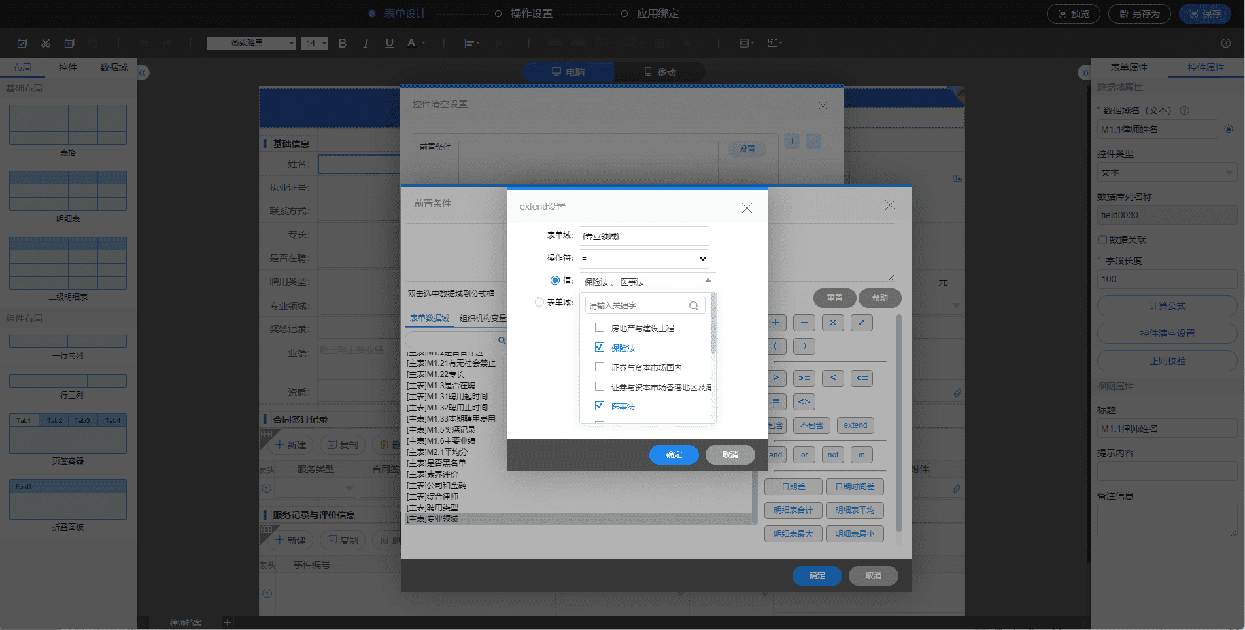Check the 证券与资本市场国内 option
Image resolution: width=1245 pixels, height=630 pixels.
[600, 367]
